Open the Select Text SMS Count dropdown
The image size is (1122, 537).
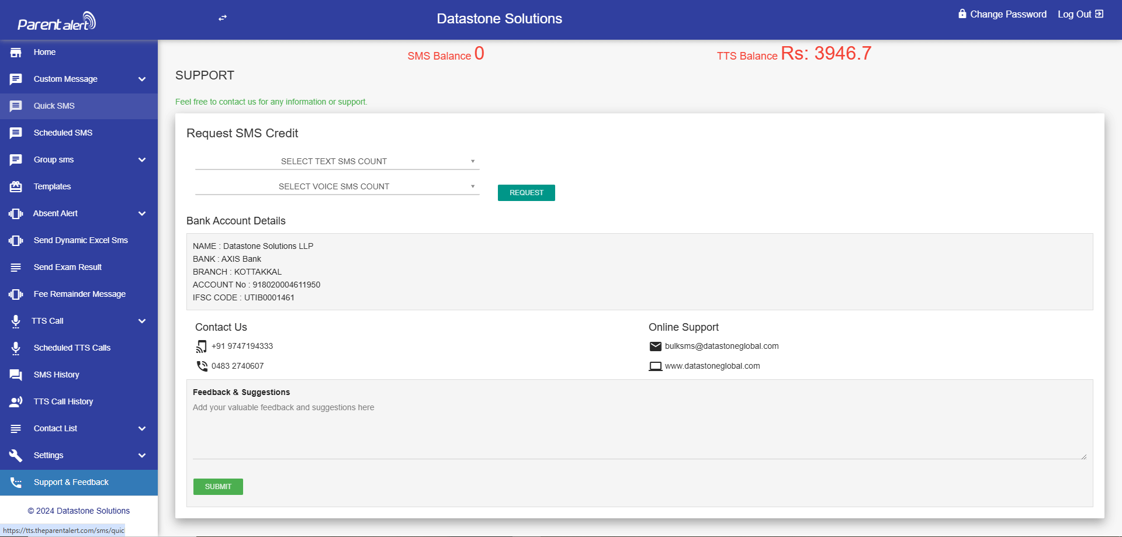(337, 162)
